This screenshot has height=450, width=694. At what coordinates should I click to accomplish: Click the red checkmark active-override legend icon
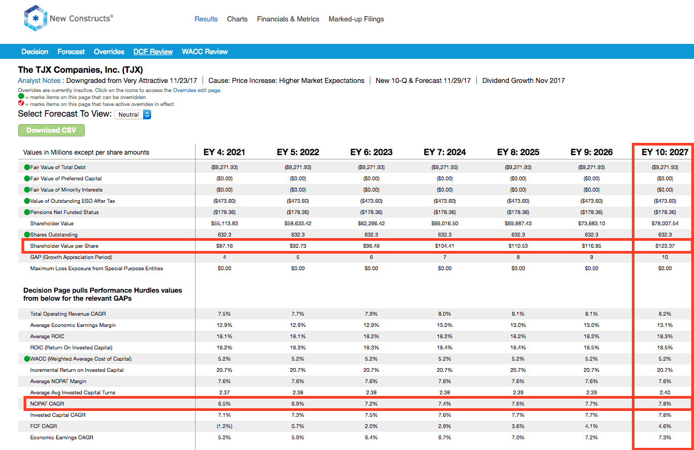tap(21, 104)
